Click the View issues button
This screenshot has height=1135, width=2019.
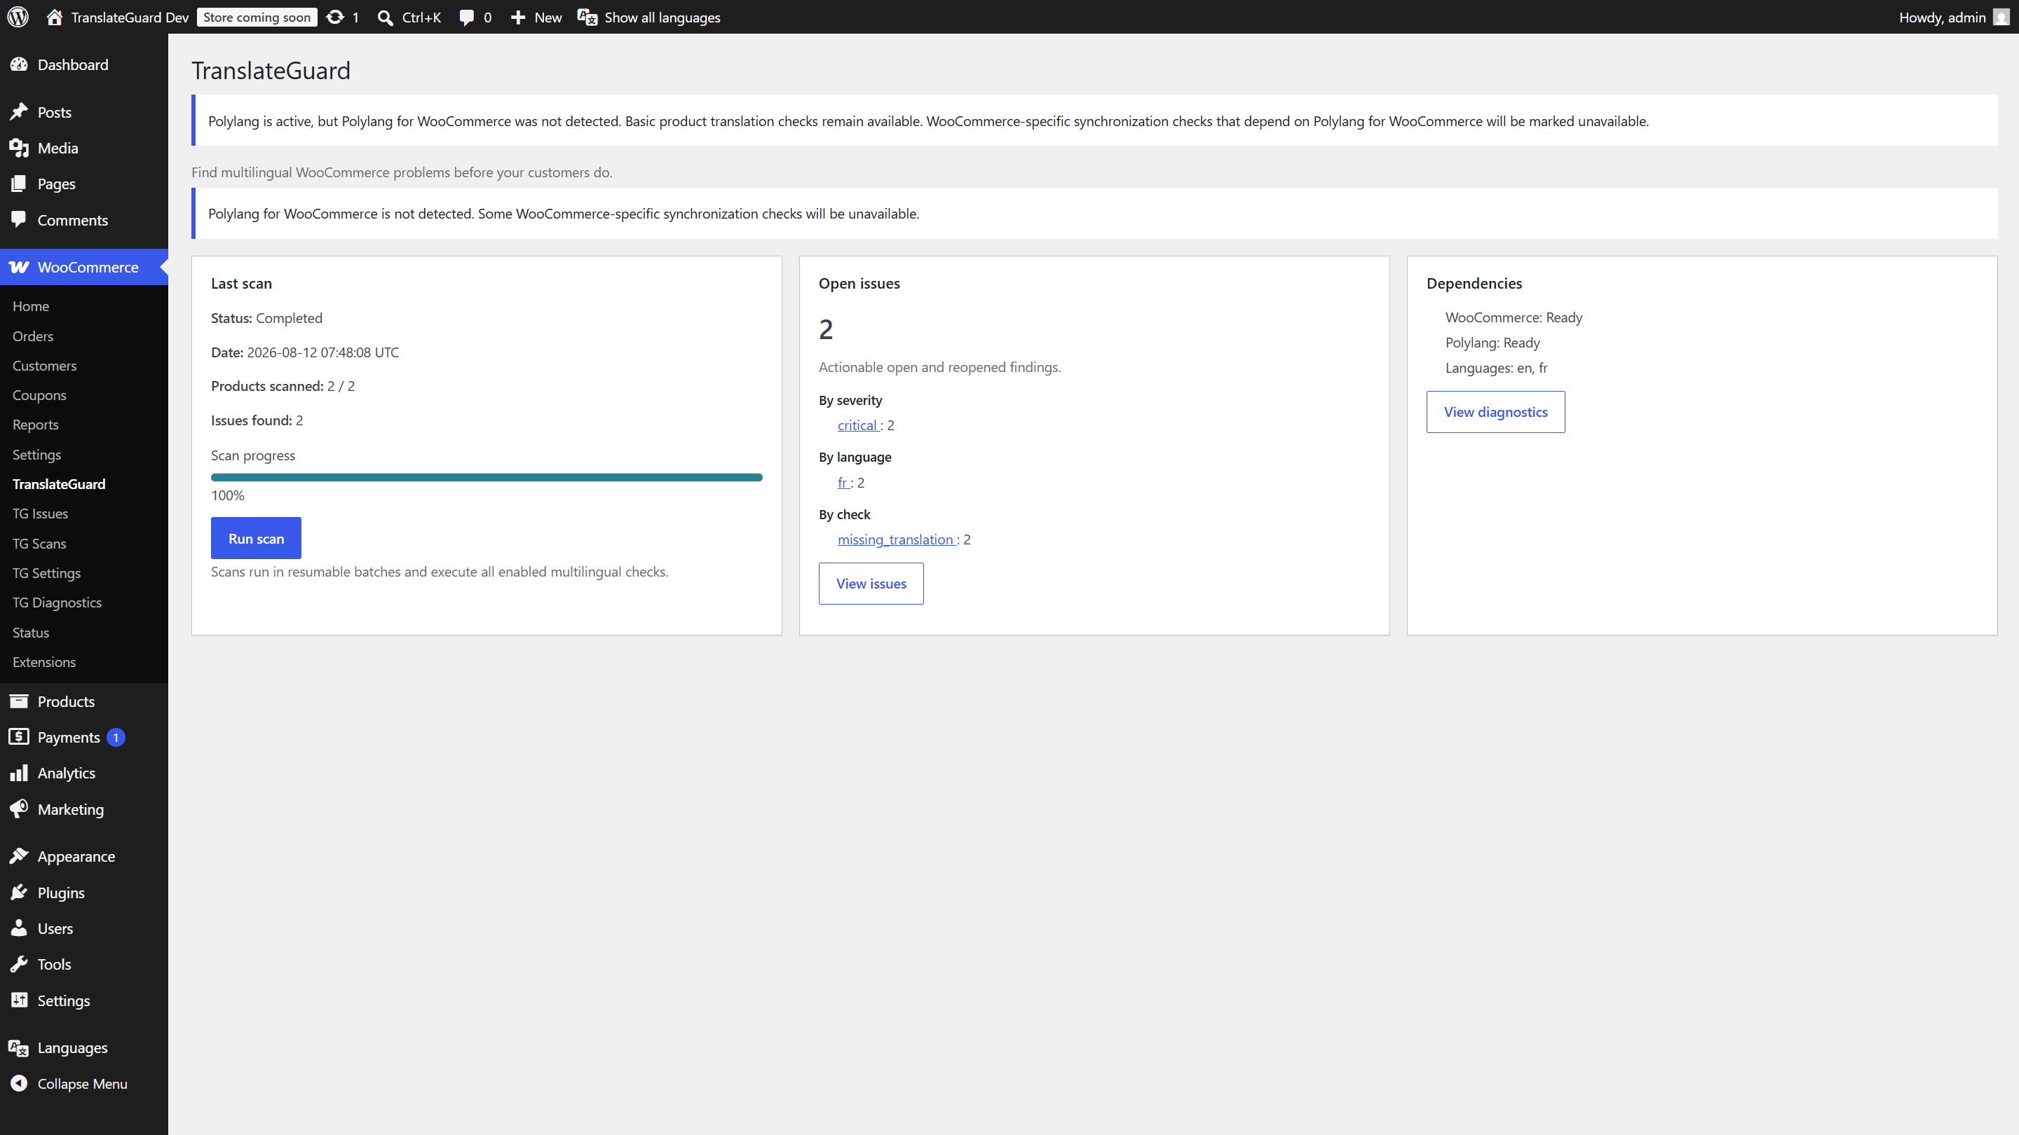point(871,584)
